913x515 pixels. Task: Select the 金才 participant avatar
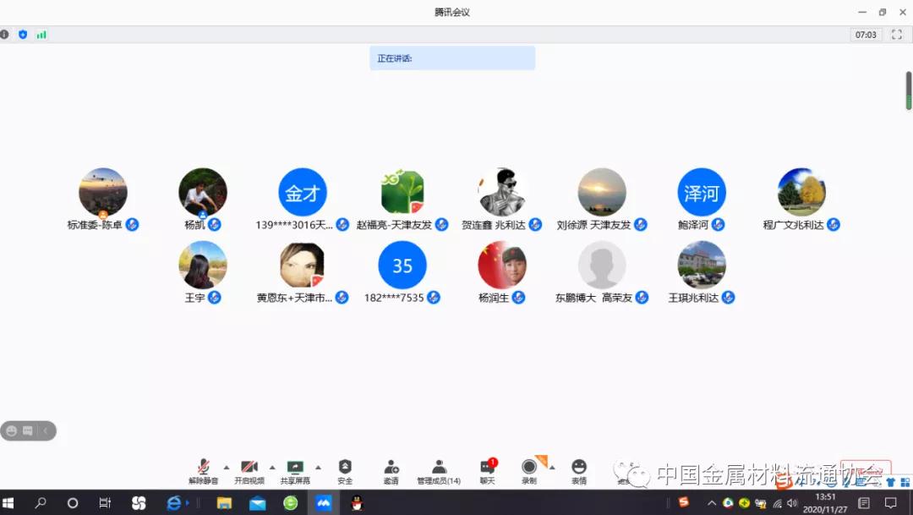[302, 192]
